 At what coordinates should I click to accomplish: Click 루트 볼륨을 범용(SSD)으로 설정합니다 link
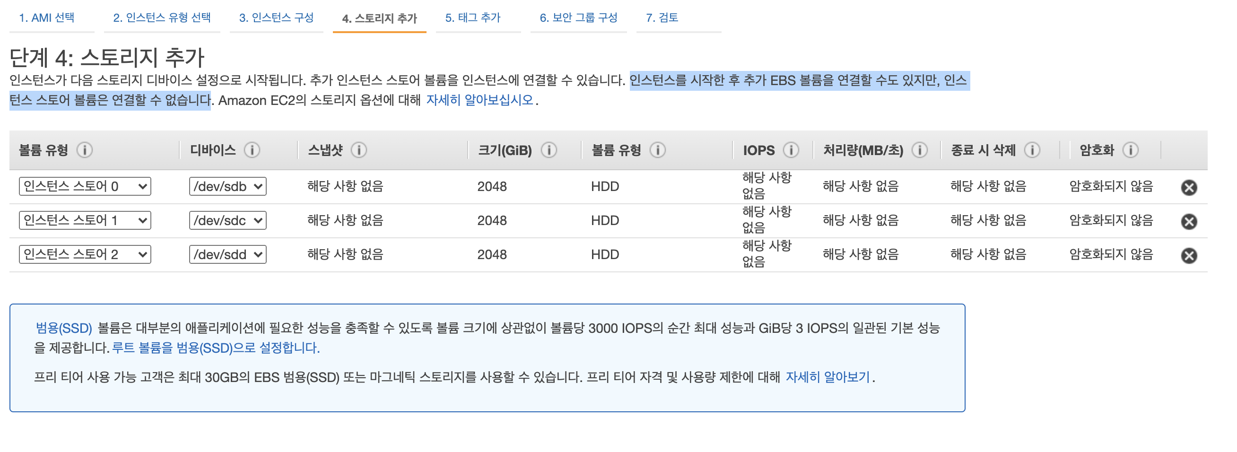pos(216,348)
